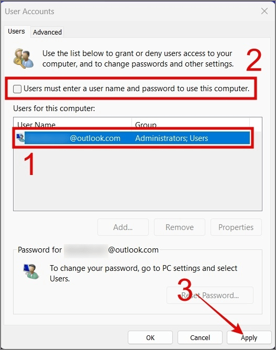Close the User Accounts dialog
This screenshot has width=276, height=350.
(x=264, y=11)
